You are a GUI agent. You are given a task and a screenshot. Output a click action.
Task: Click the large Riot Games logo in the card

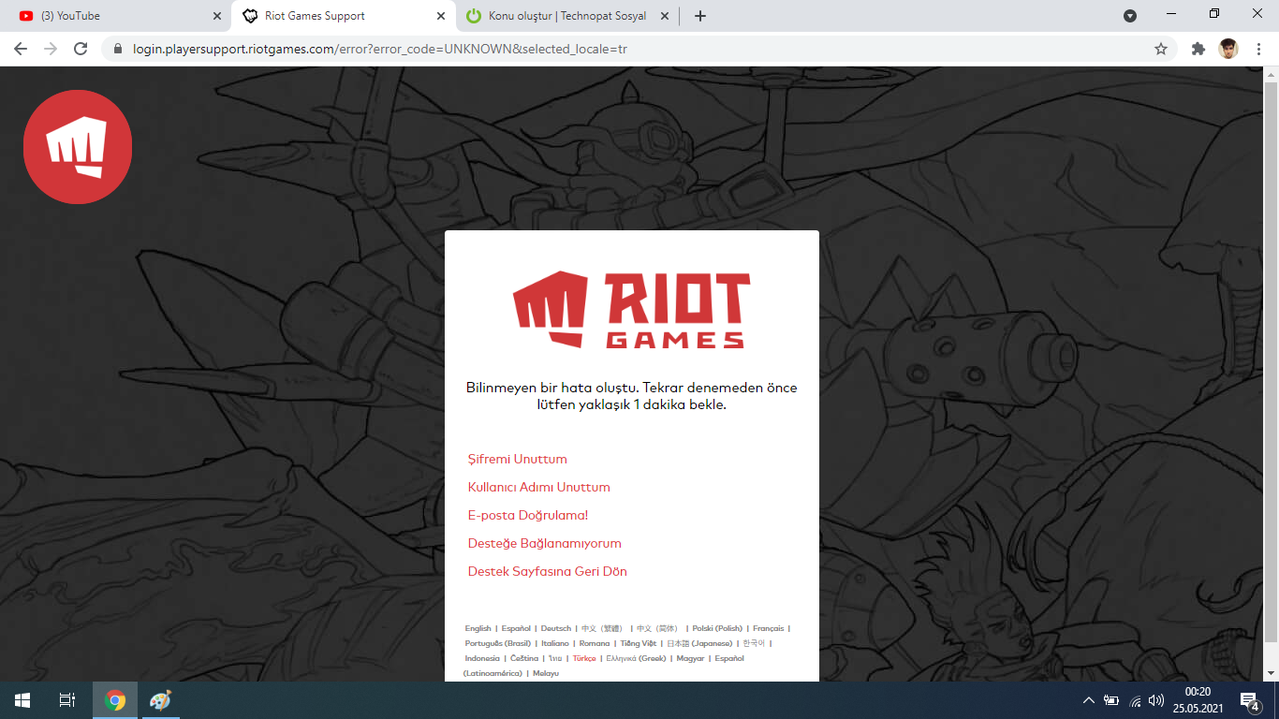pyautogui.click(x=632, y=310)
